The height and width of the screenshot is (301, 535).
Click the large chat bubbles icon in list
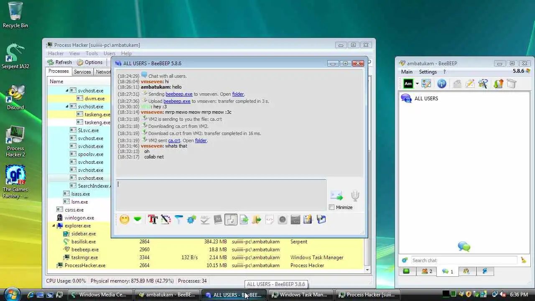pyautogui.click(x=464, y=247)
